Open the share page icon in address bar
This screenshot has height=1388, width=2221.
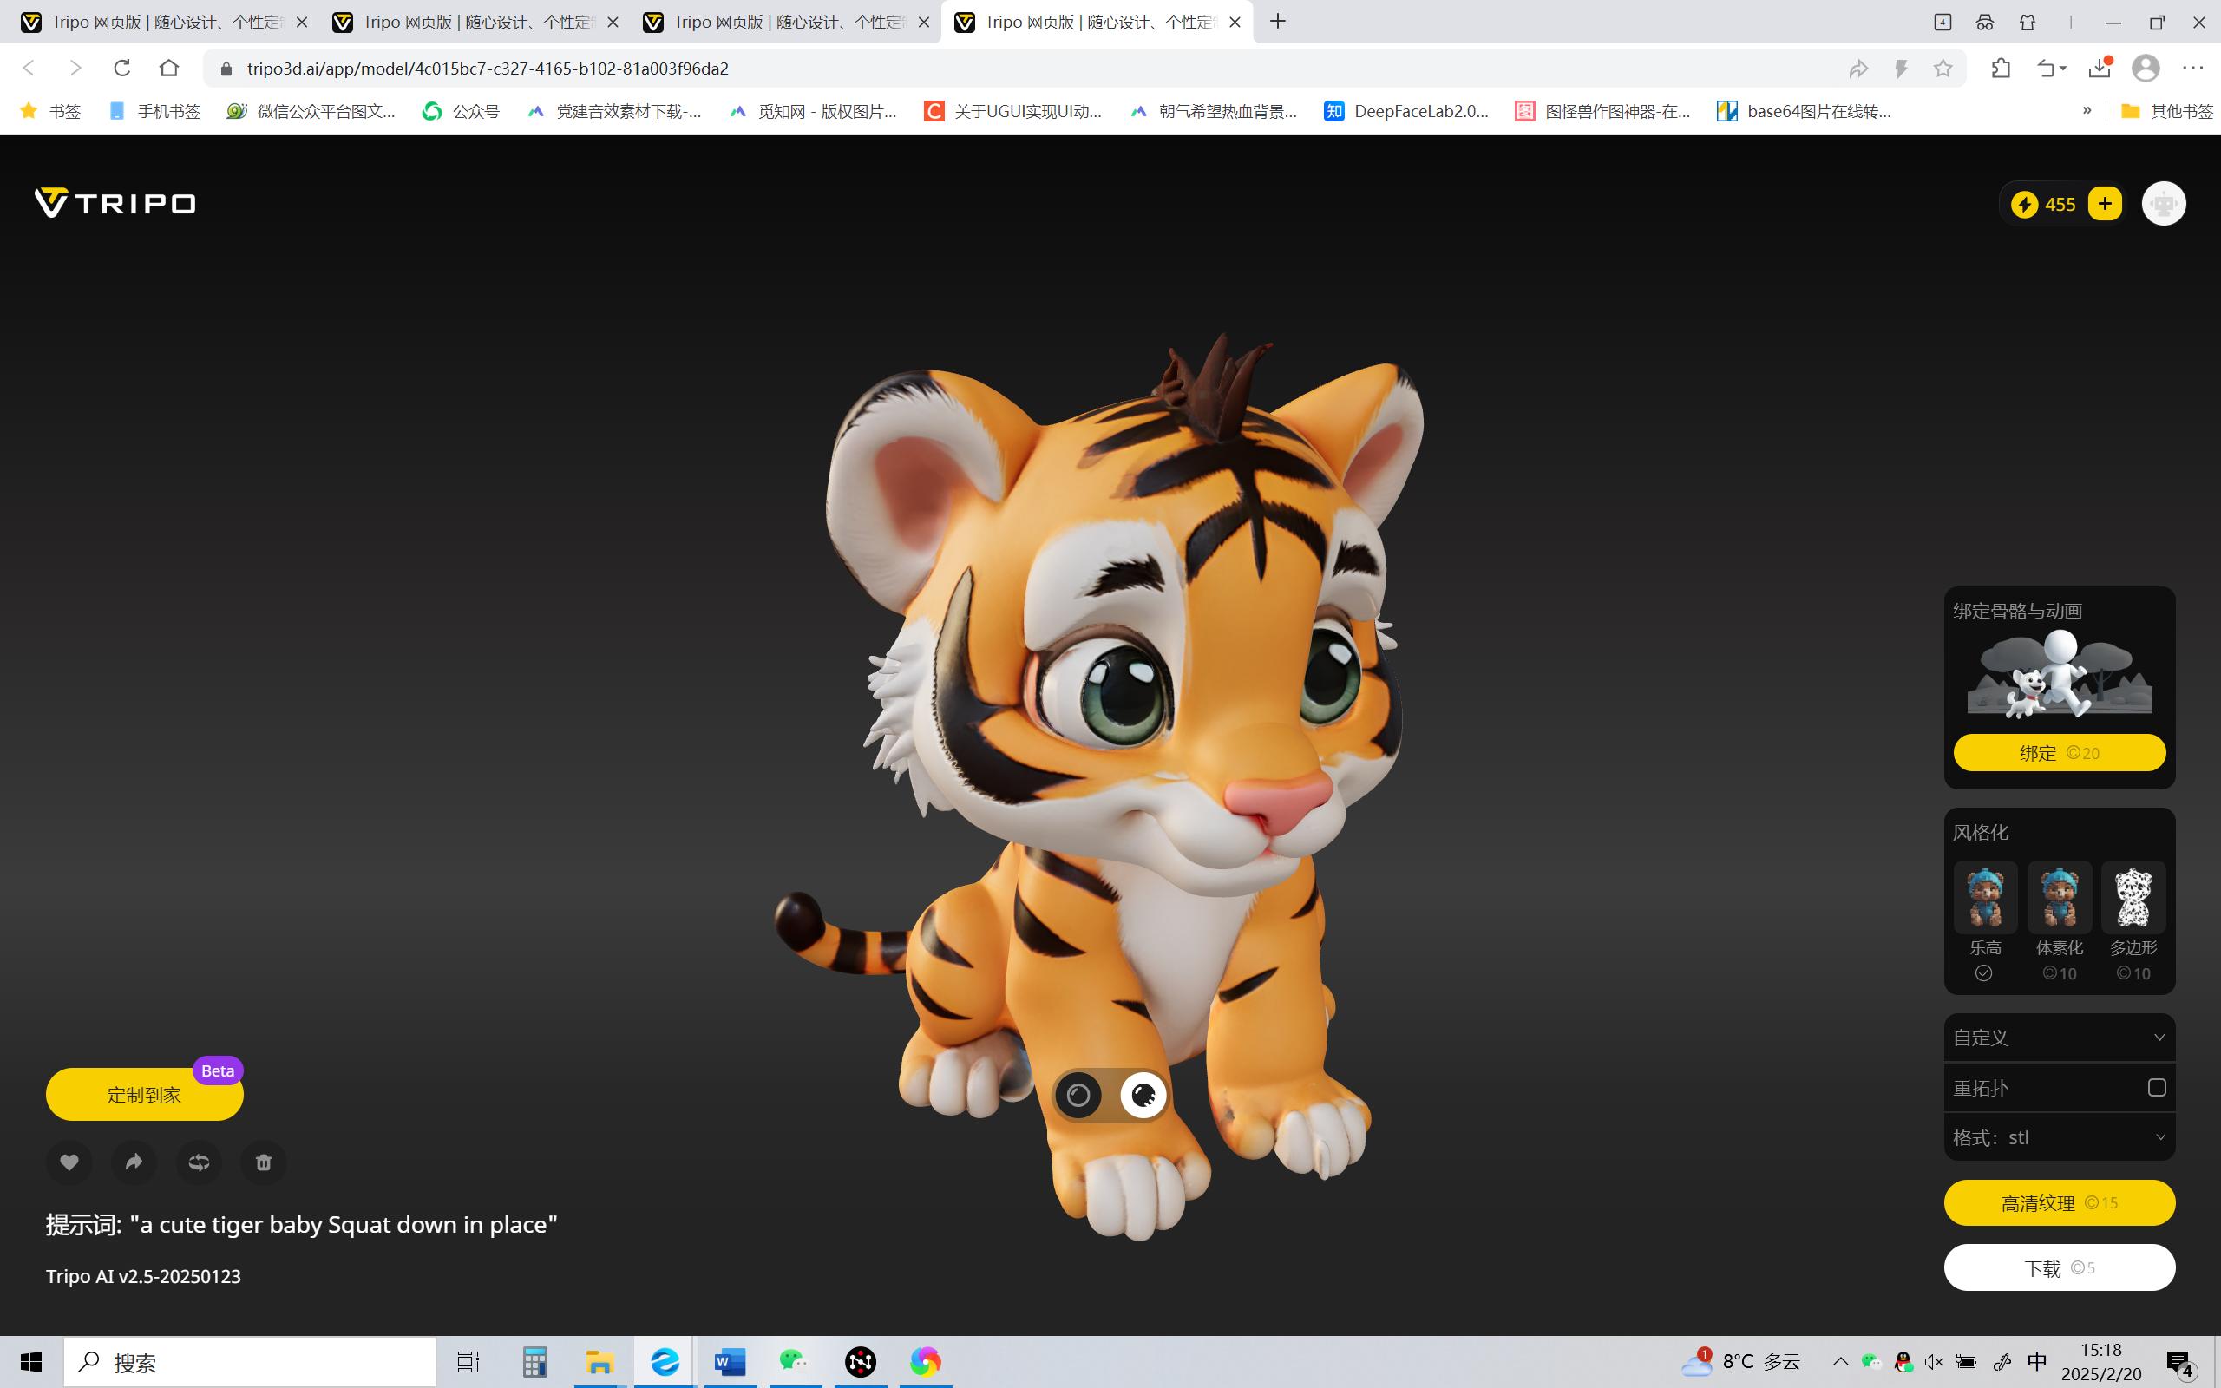click(1858, 68)
